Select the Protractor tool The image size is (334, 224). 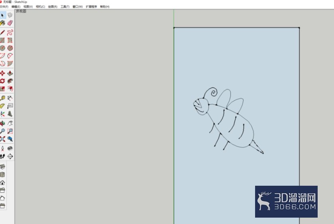(x=2, y=106)
